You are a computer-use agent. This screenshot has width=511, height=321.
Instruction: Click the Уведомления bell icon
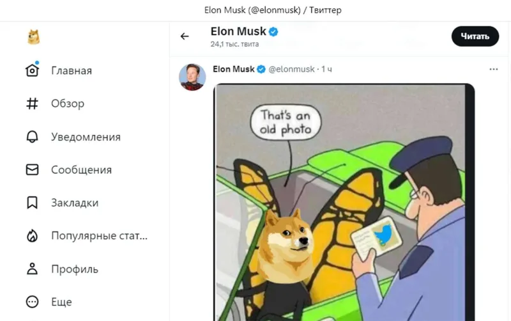click(32, 137)
